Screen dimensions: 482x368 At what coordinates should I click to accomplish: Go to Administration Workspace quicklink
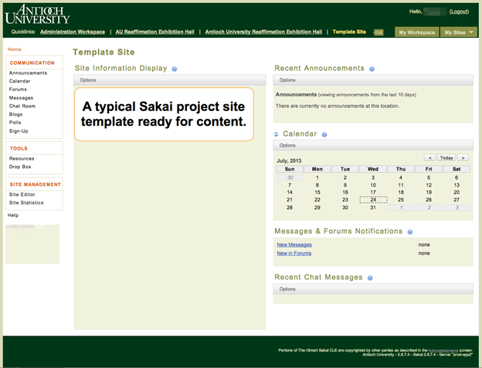point(73,32)
